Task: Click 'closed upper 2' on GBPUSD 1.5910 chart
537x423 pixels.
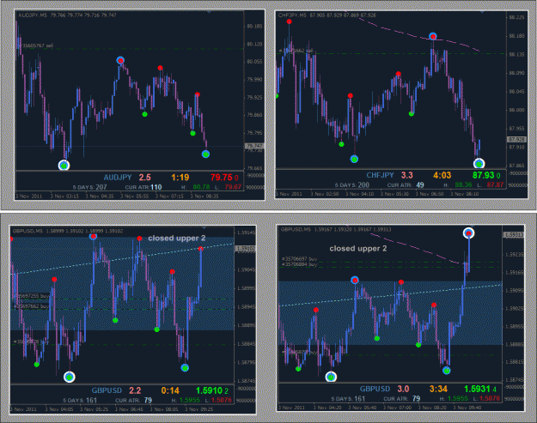Action: pyautogui.click(x=177, y=238)
